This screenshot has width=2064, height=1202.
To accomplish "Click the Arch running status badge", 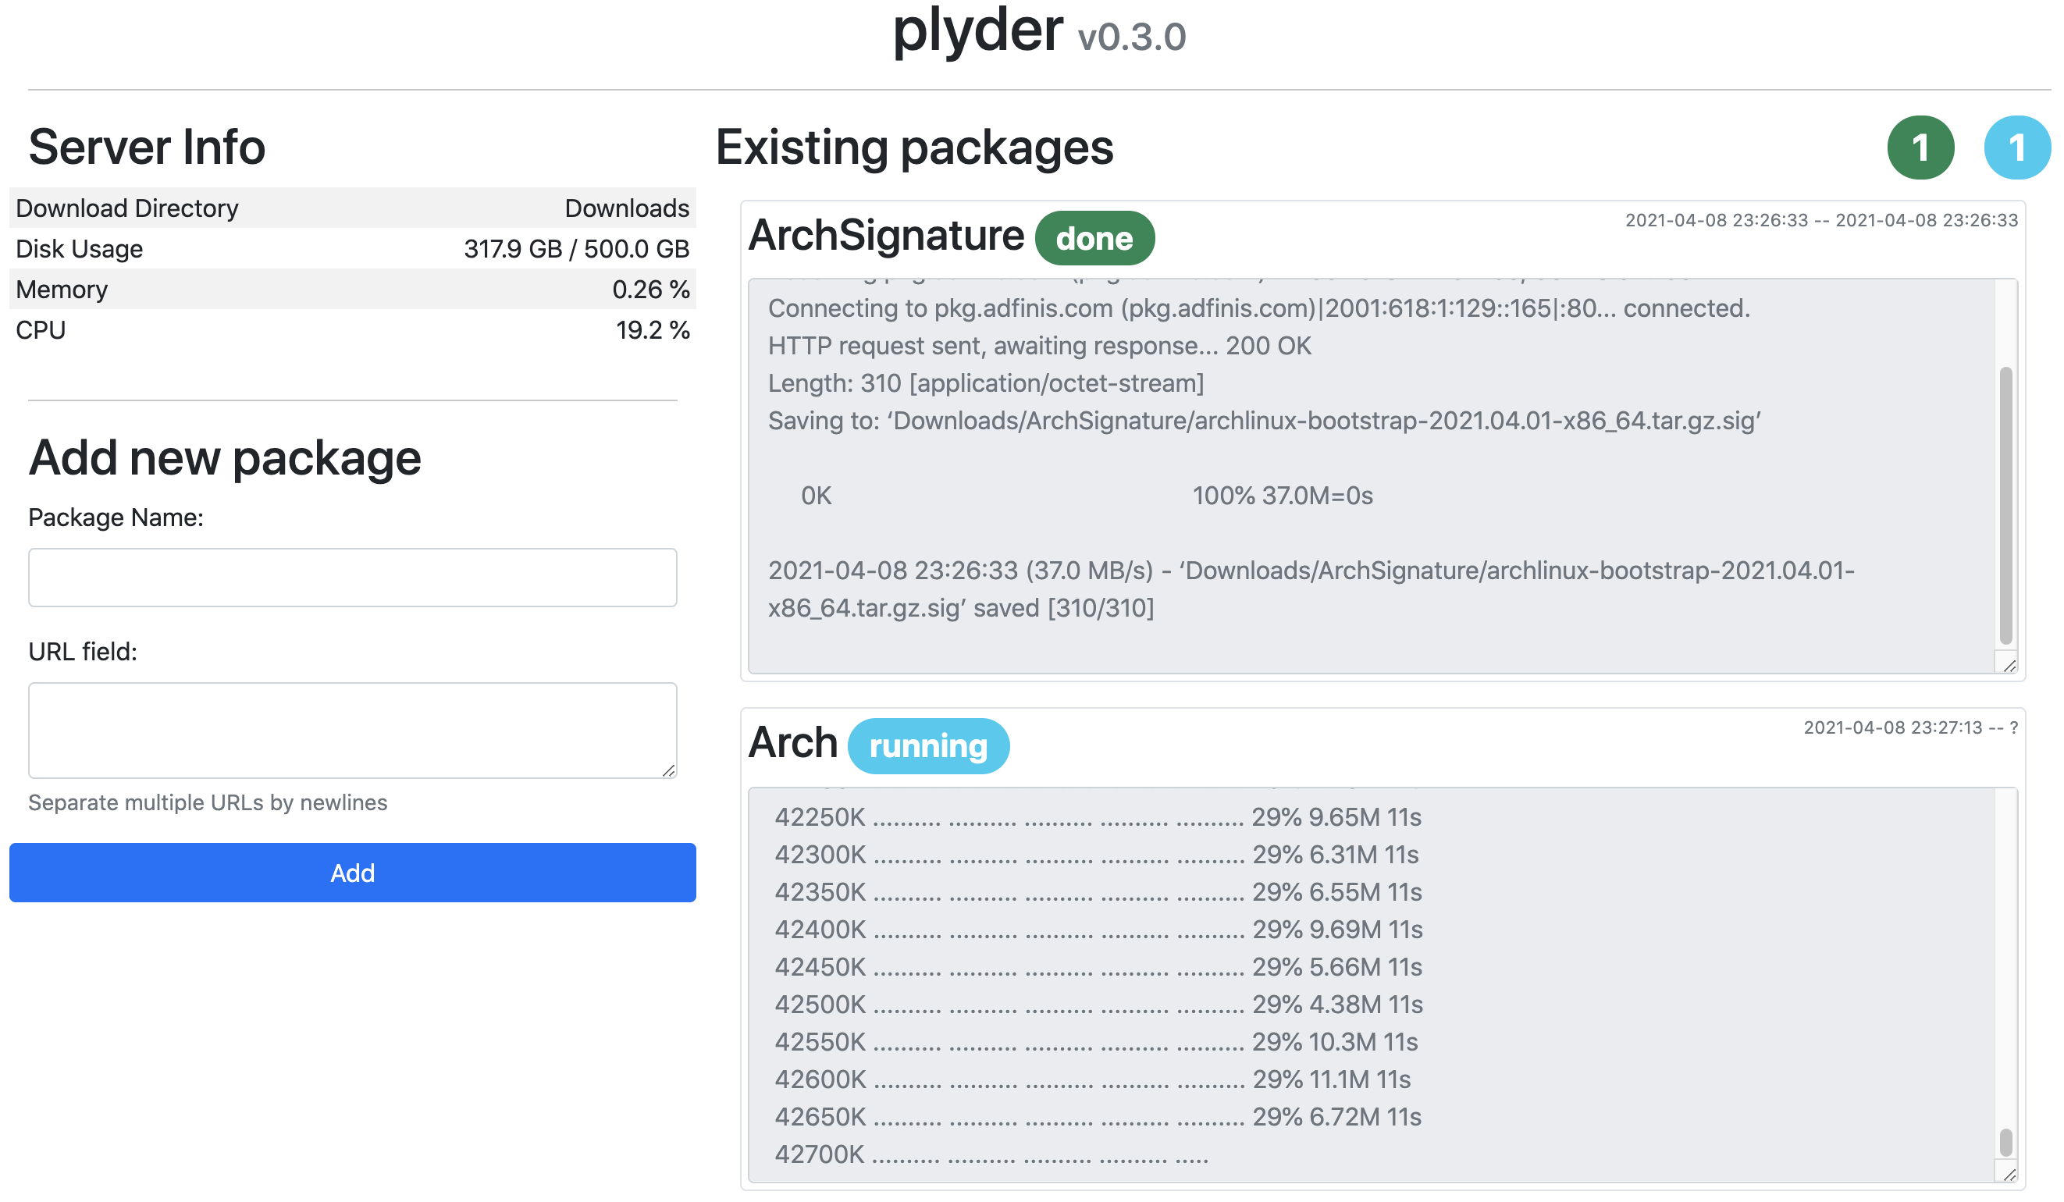I will (928, 746).
